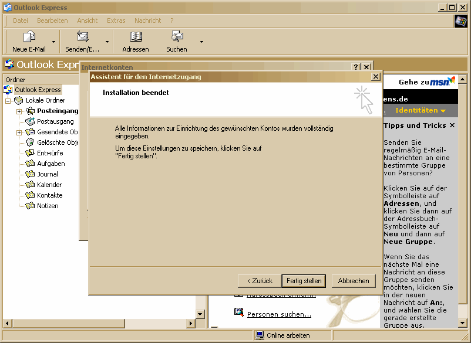Image resolution: width=471 pixels, height=343 pixels.
Task: Click the Suchen toolbar icon
Action: [177, 37]
